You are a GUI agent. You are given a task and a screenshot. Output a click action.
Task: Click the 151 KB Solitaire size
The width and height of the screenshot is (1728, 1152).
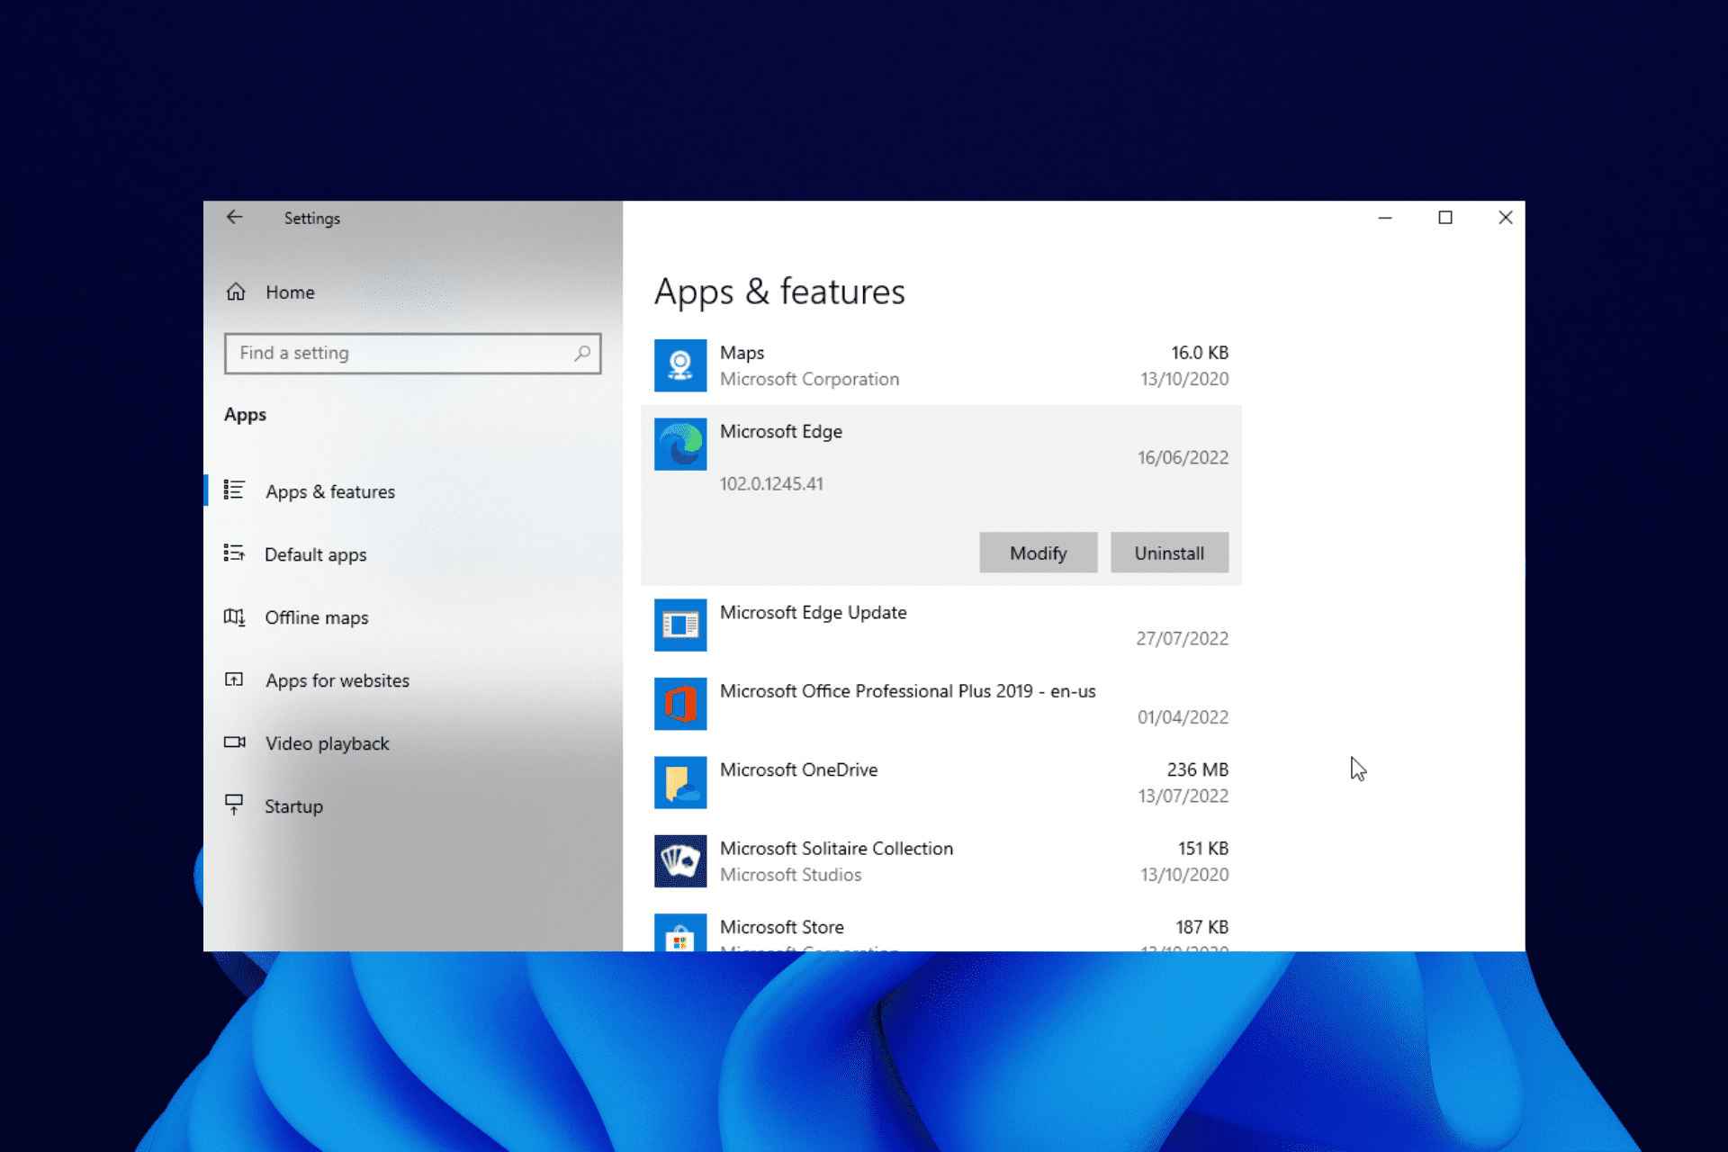(1203, 848)
